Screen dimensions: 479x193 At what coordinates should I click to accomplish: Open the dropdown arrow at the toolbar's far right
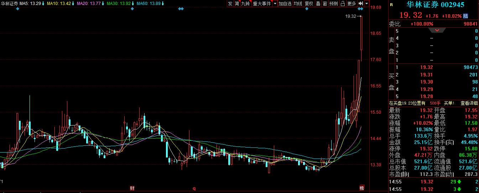click(x=366, y=4)
